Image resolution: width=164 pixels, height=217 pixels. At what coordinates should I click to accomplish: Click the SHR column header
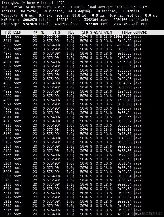85,32
